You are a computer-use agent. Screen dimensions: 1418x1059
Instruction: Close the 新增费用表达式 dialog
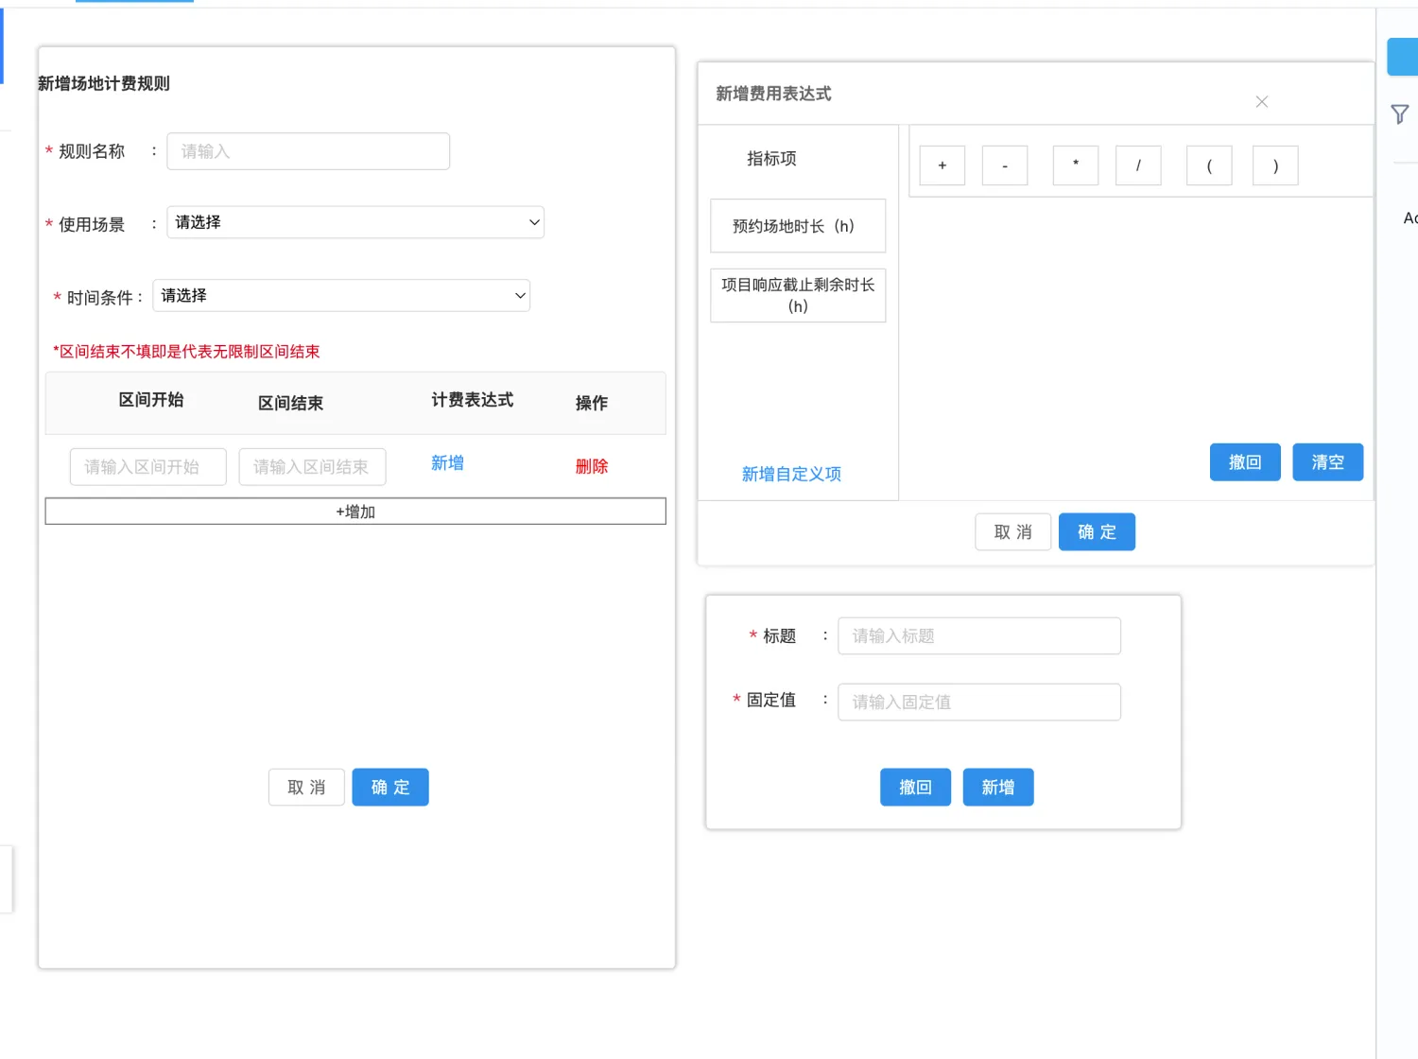tap(1261, 101)
